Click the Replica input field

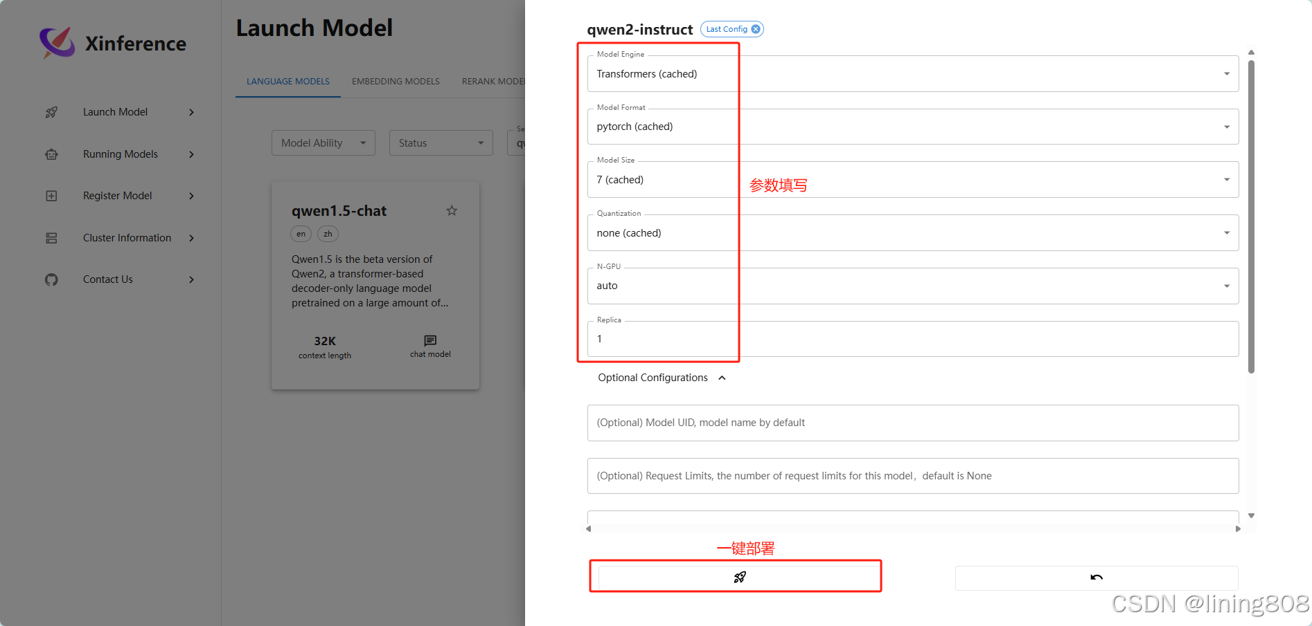click(x=912, y=339)
